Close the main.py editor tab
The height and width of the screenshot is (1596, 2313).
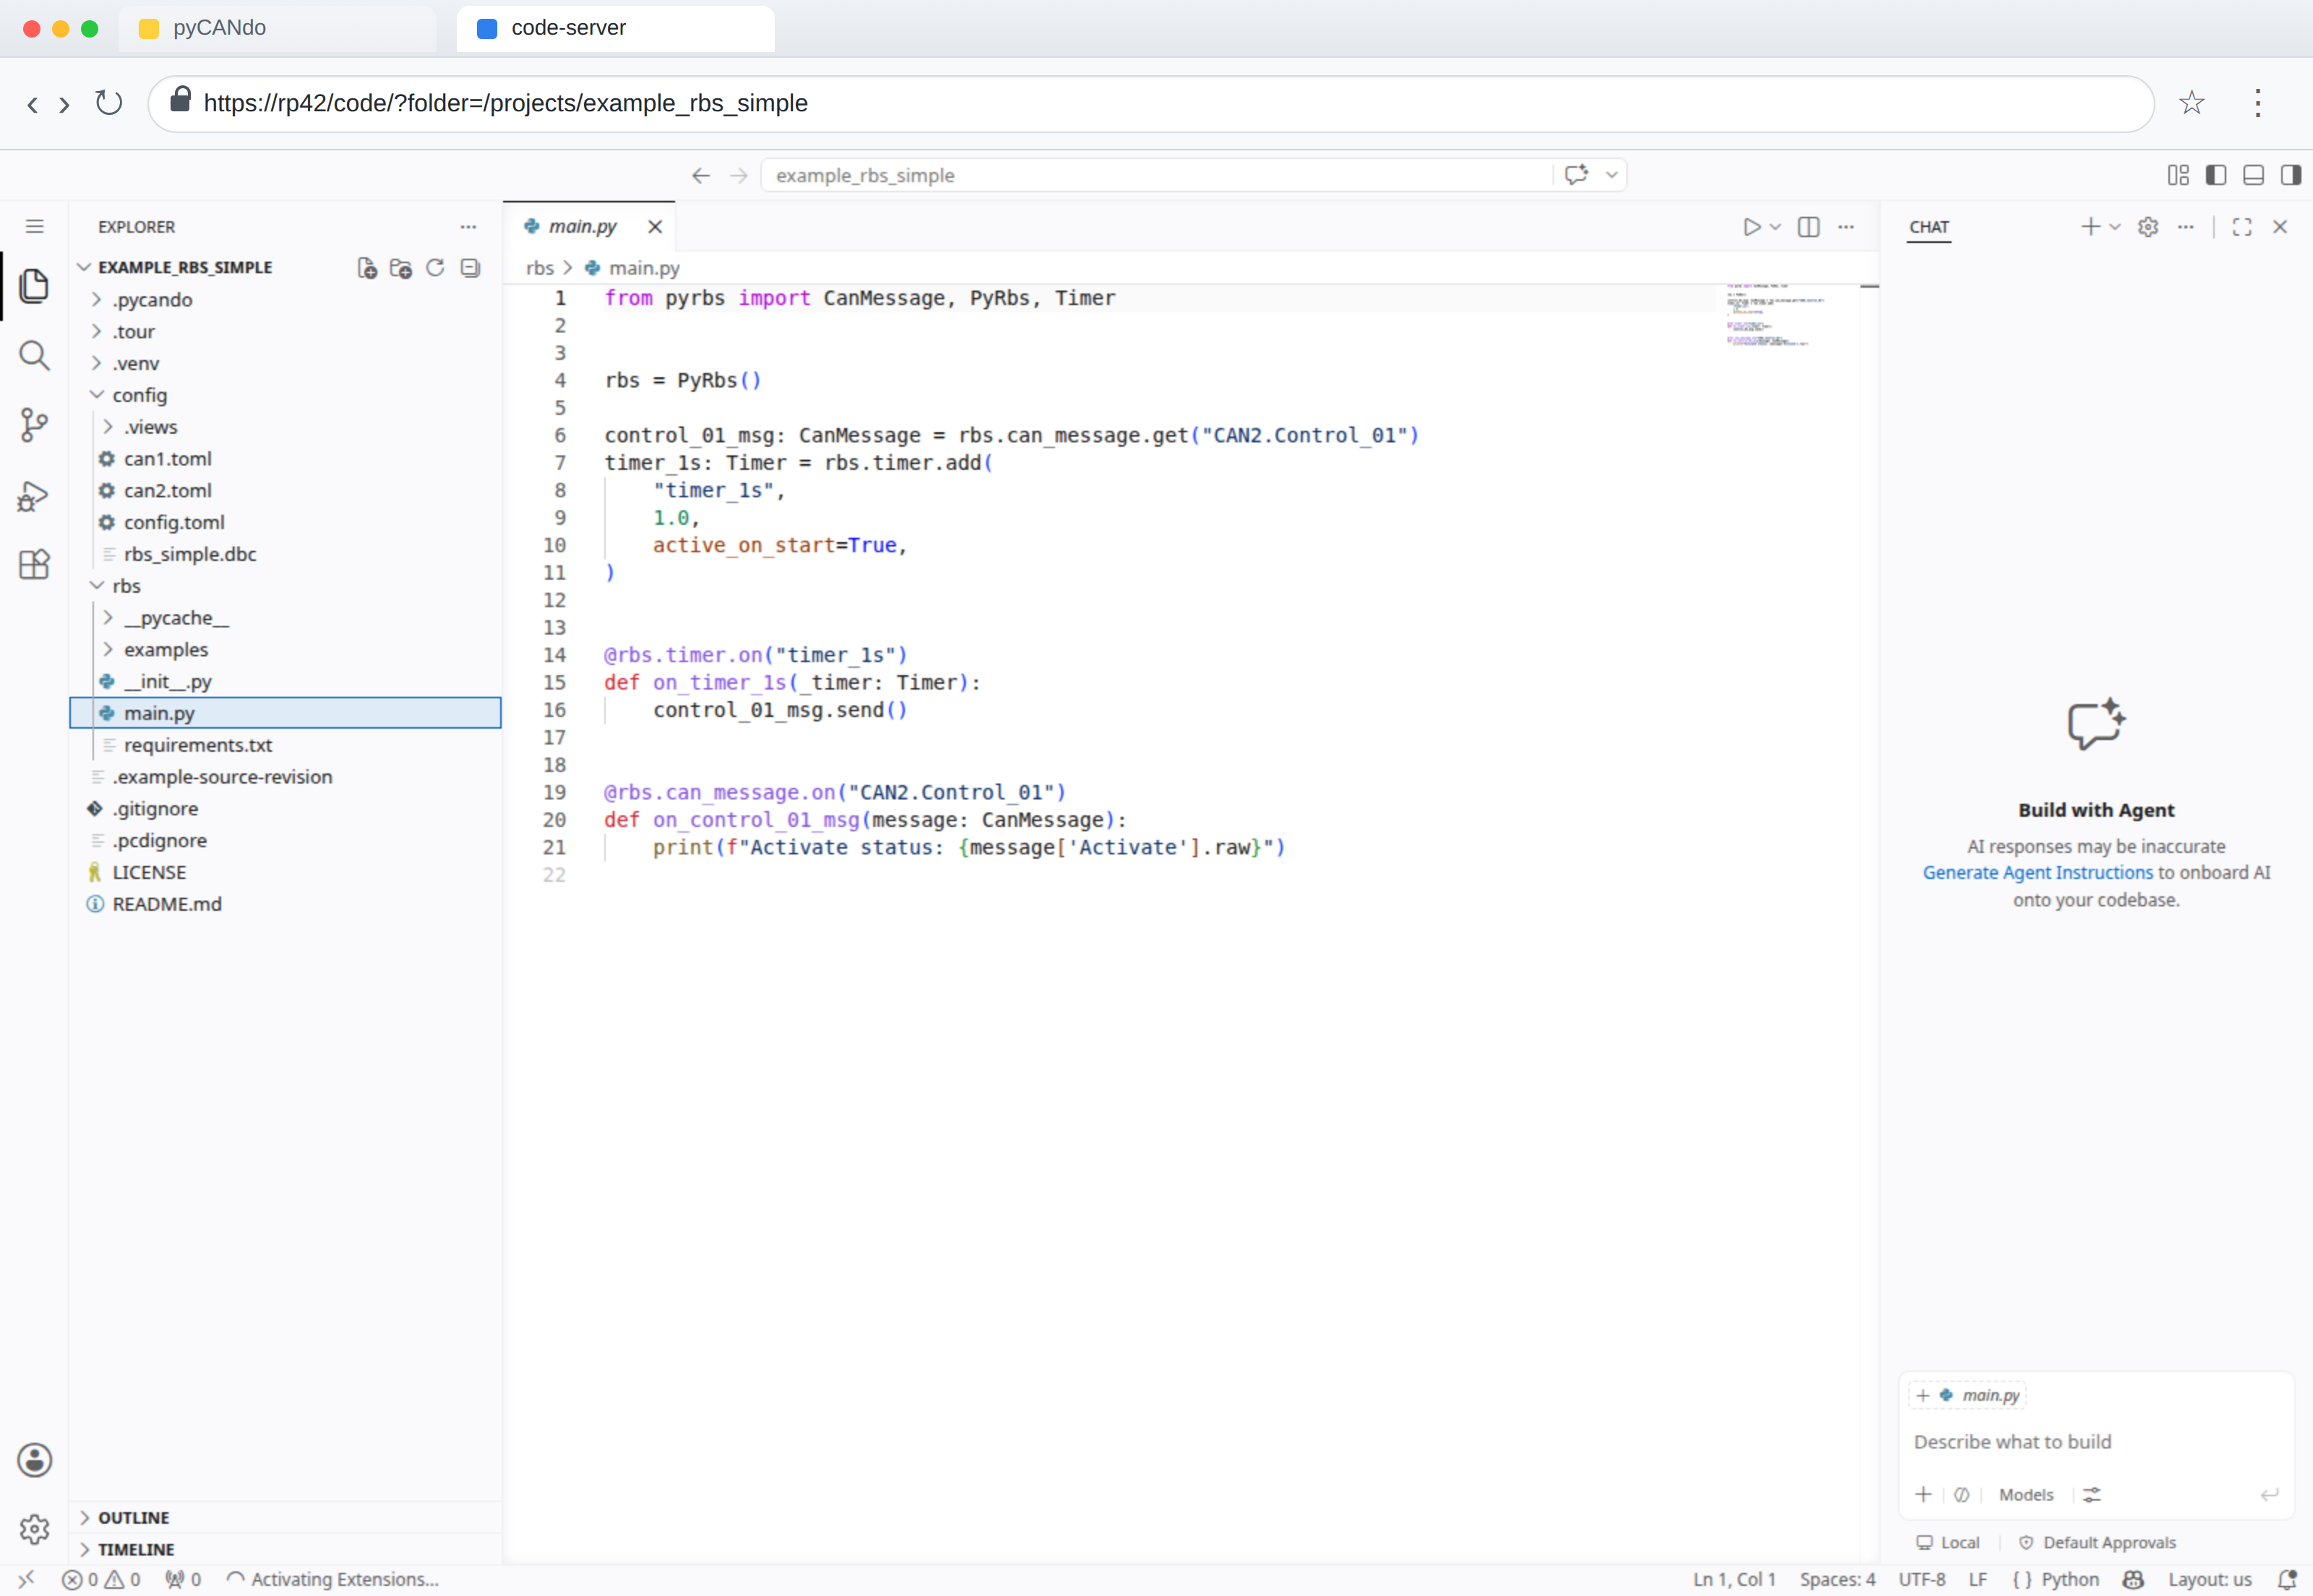coord(655,227)
